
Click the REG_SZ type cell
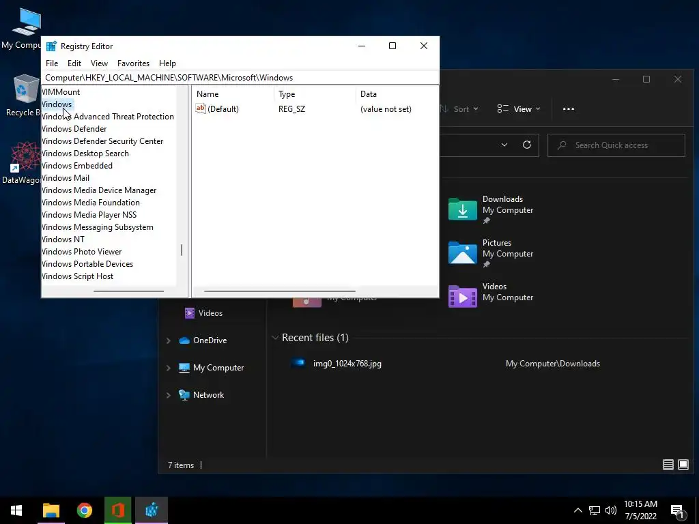point(292,109)
